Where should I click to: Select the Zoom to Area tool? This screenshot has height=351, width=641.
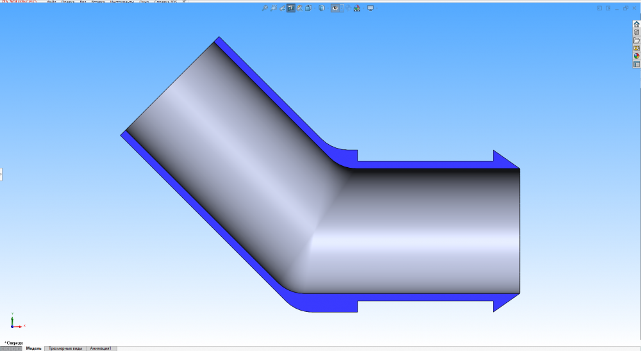pos(274,8)
